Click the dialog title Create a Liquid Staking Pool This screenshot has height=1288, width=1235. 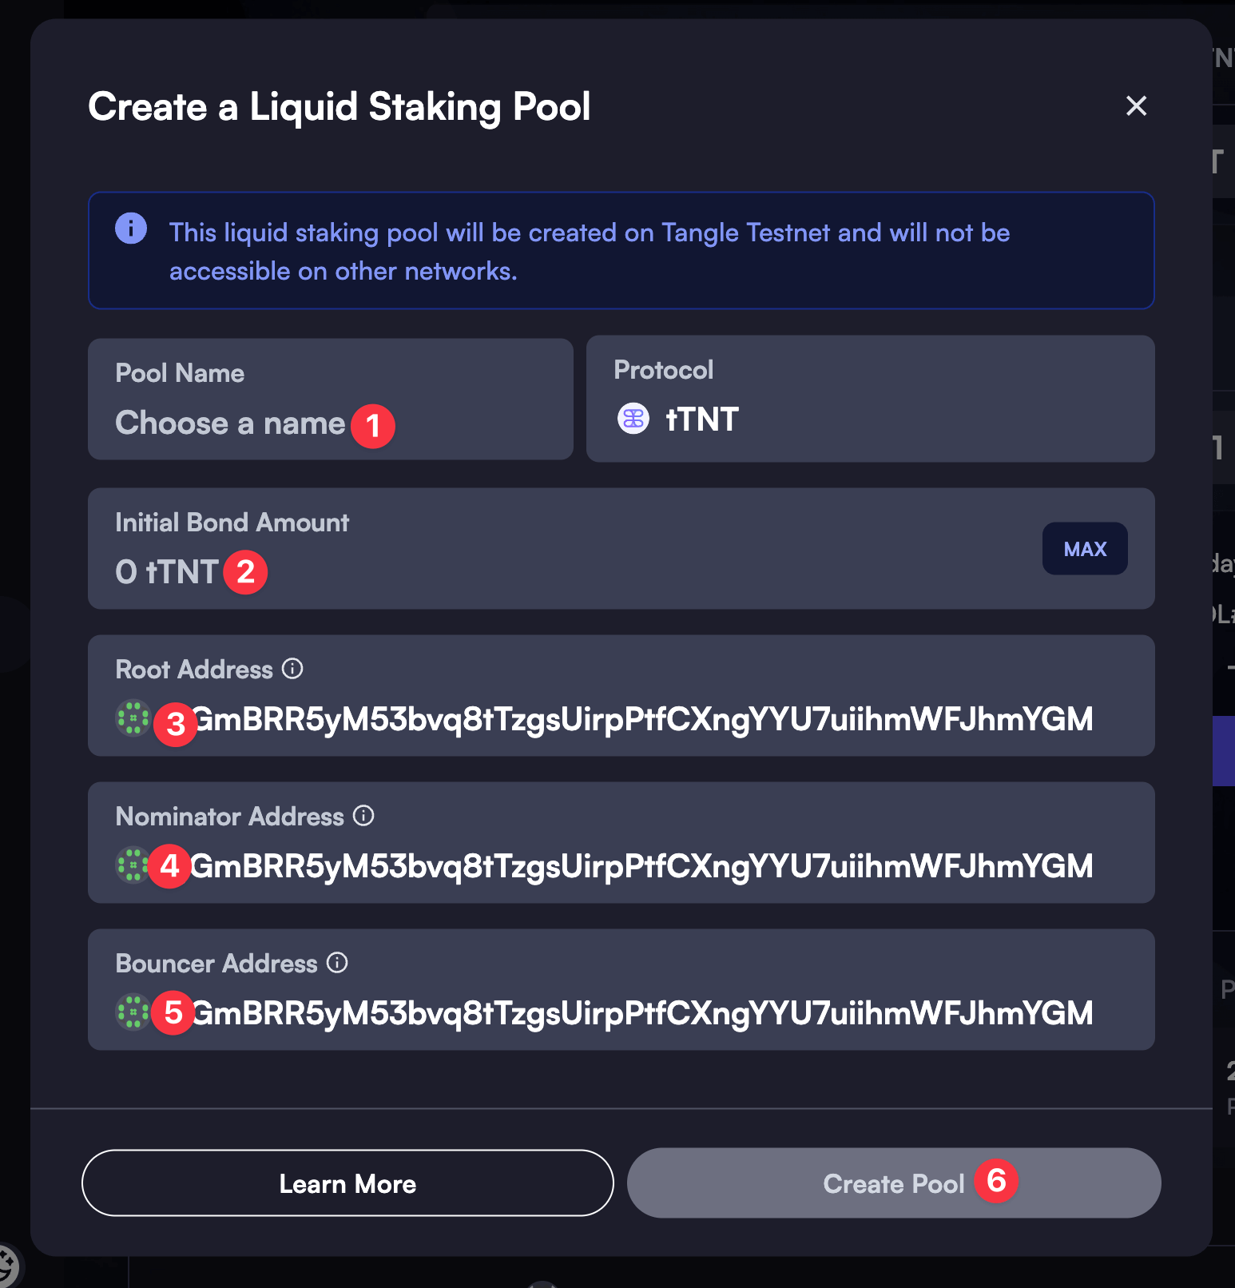pos(340,106)
